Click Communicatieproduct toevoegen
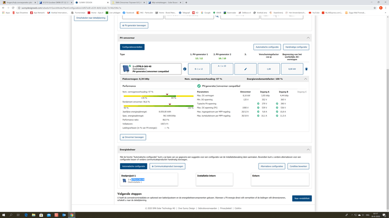Screen dimensions: 389x218 click(167, 166)
